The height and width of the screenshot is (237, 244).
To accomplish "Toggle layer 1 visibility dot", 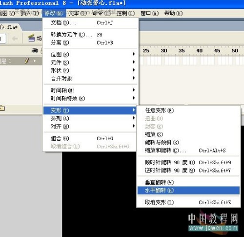I will pos(35,61).
